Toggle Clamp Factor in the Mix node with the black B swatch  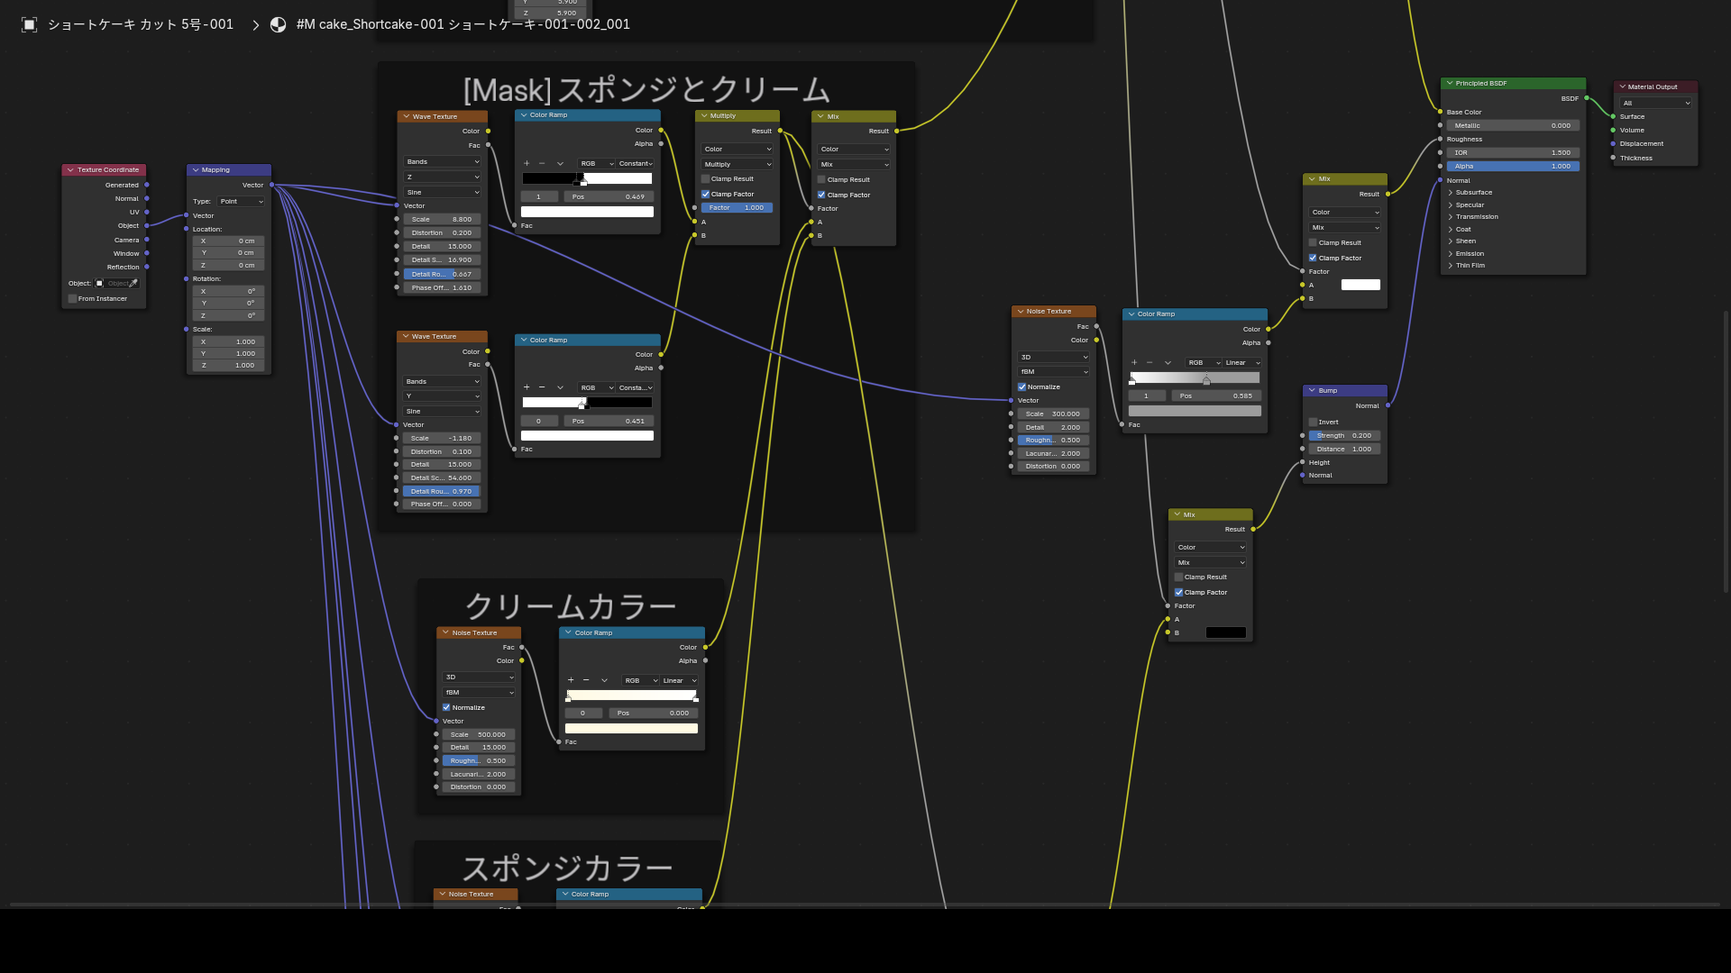(1178, 592)
